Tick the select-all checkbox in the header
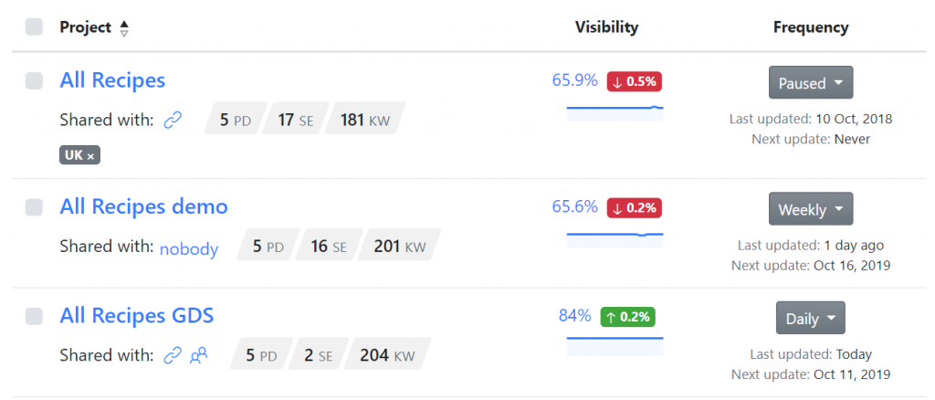935x400 pixels. coord(34,26)
